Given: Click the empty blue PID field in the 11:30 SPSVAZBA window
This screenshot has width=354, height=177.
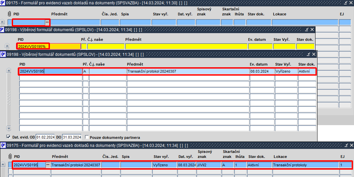Looking at the screenshot, I should (x=29, y=22).
